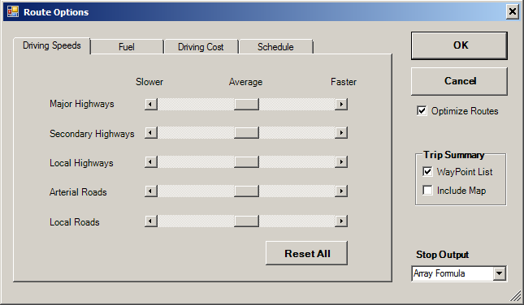
Task: Click left arrow of Major Highways slider
Action: [x=151, y=104]
